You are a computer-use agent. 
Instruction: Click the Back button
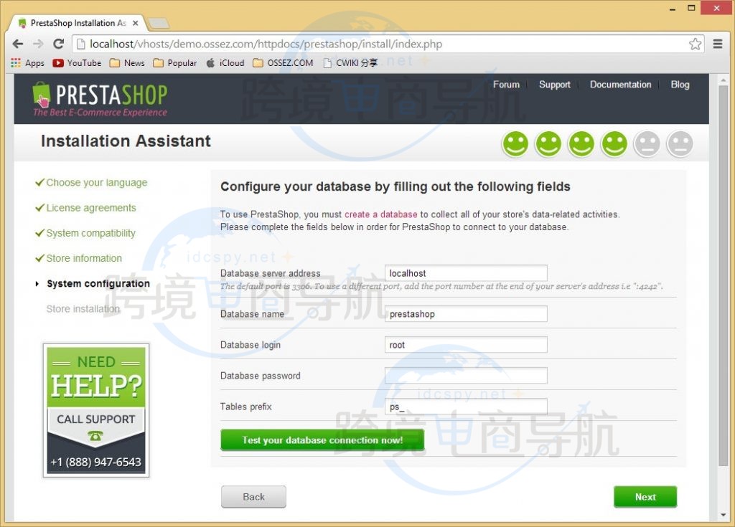click(253, 497)
